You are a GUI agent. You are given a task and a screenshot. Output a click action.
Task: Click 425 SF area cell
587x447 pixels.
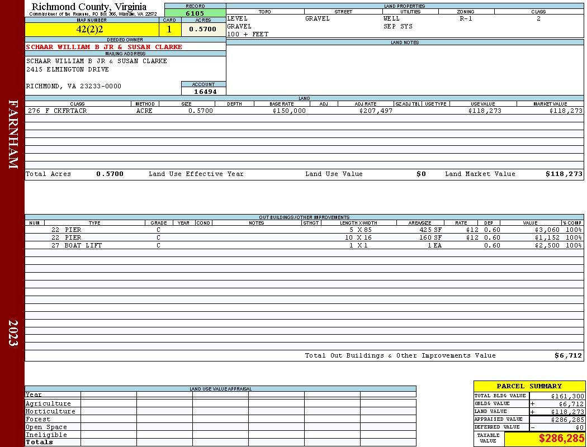coord(430,230)
